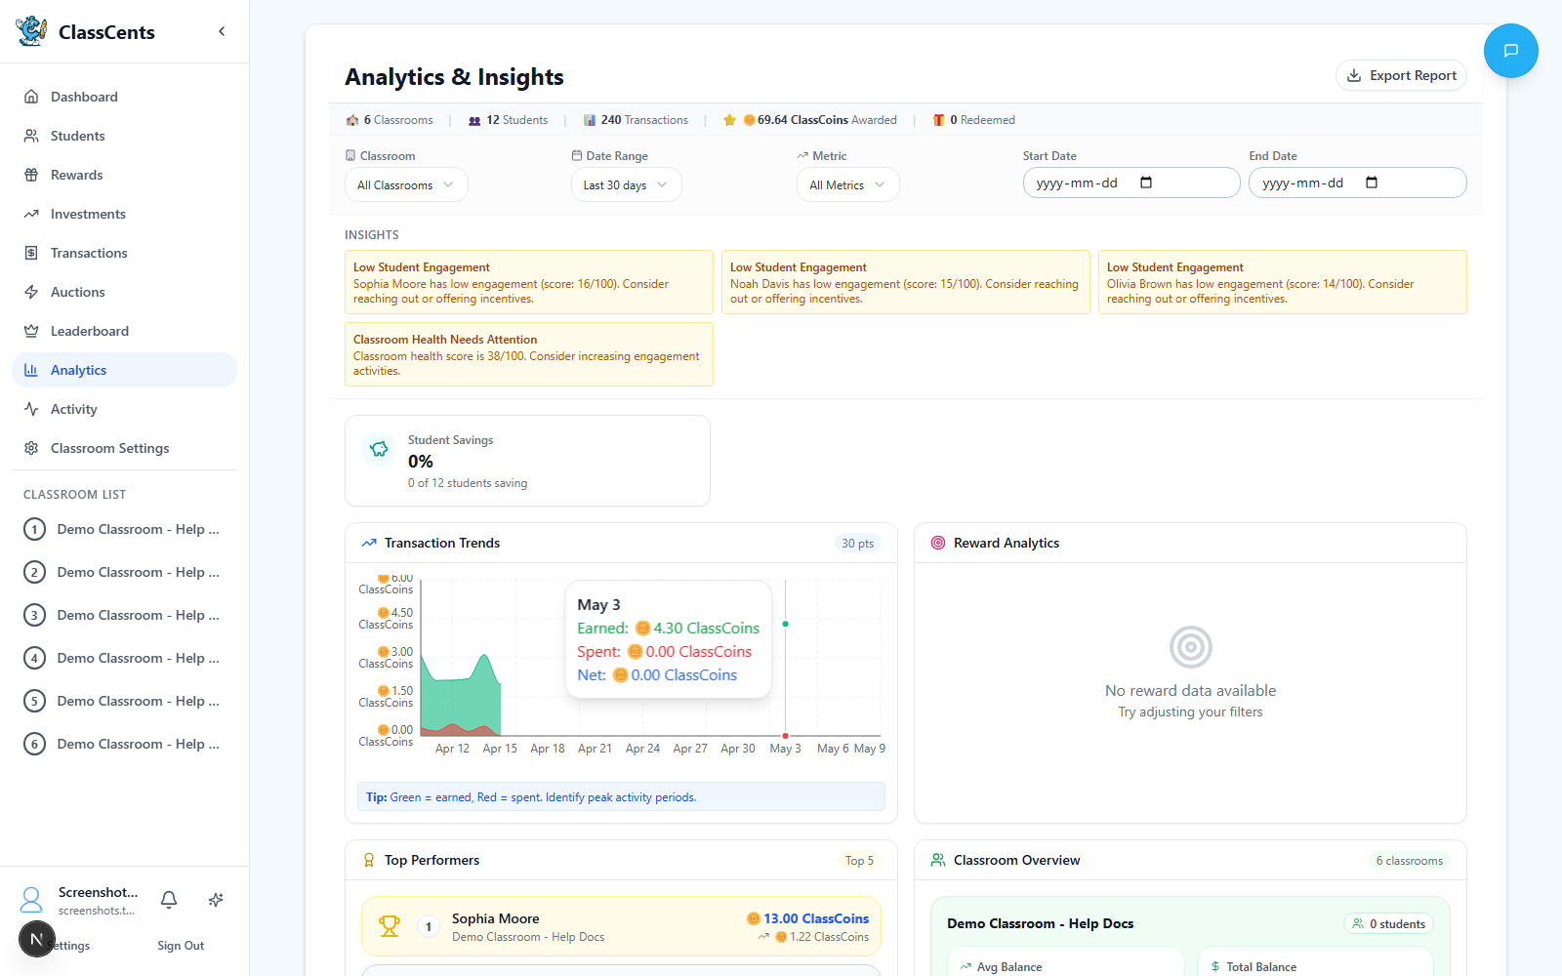Open Classroom Settings
The height and width of the screenshot is (976, 1562).
click(124, 448)
